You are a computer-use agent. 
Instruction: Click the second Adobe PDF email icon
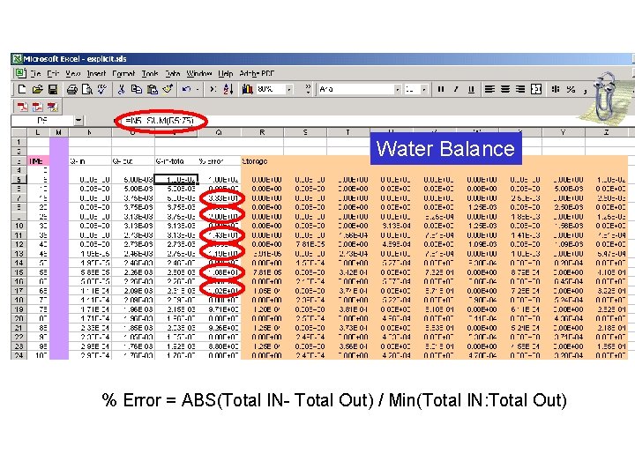[37, 107]
